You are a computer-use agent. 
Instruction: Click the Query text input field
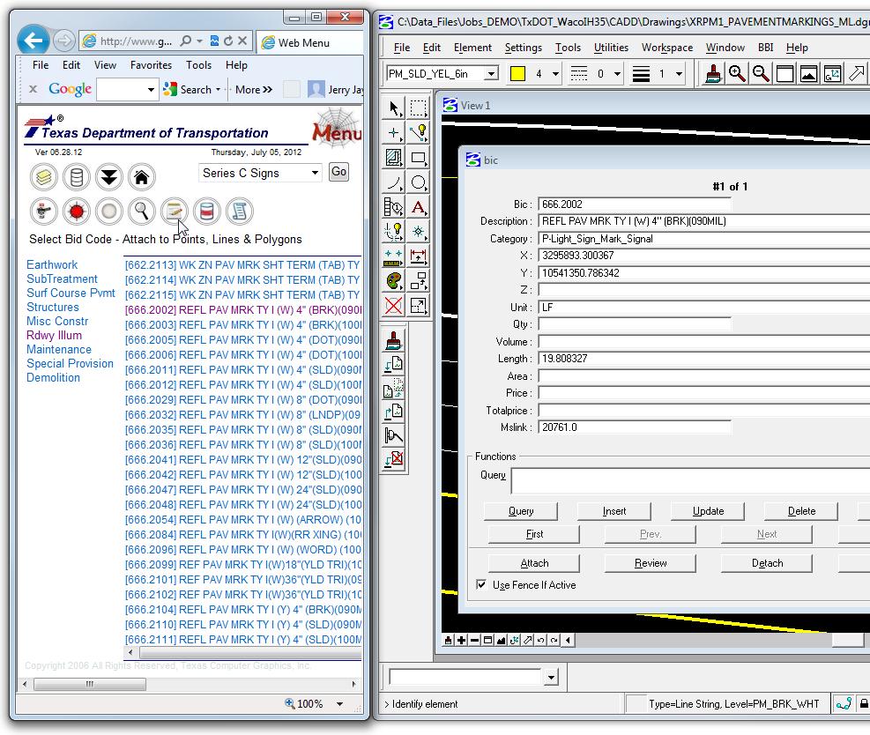691,481
